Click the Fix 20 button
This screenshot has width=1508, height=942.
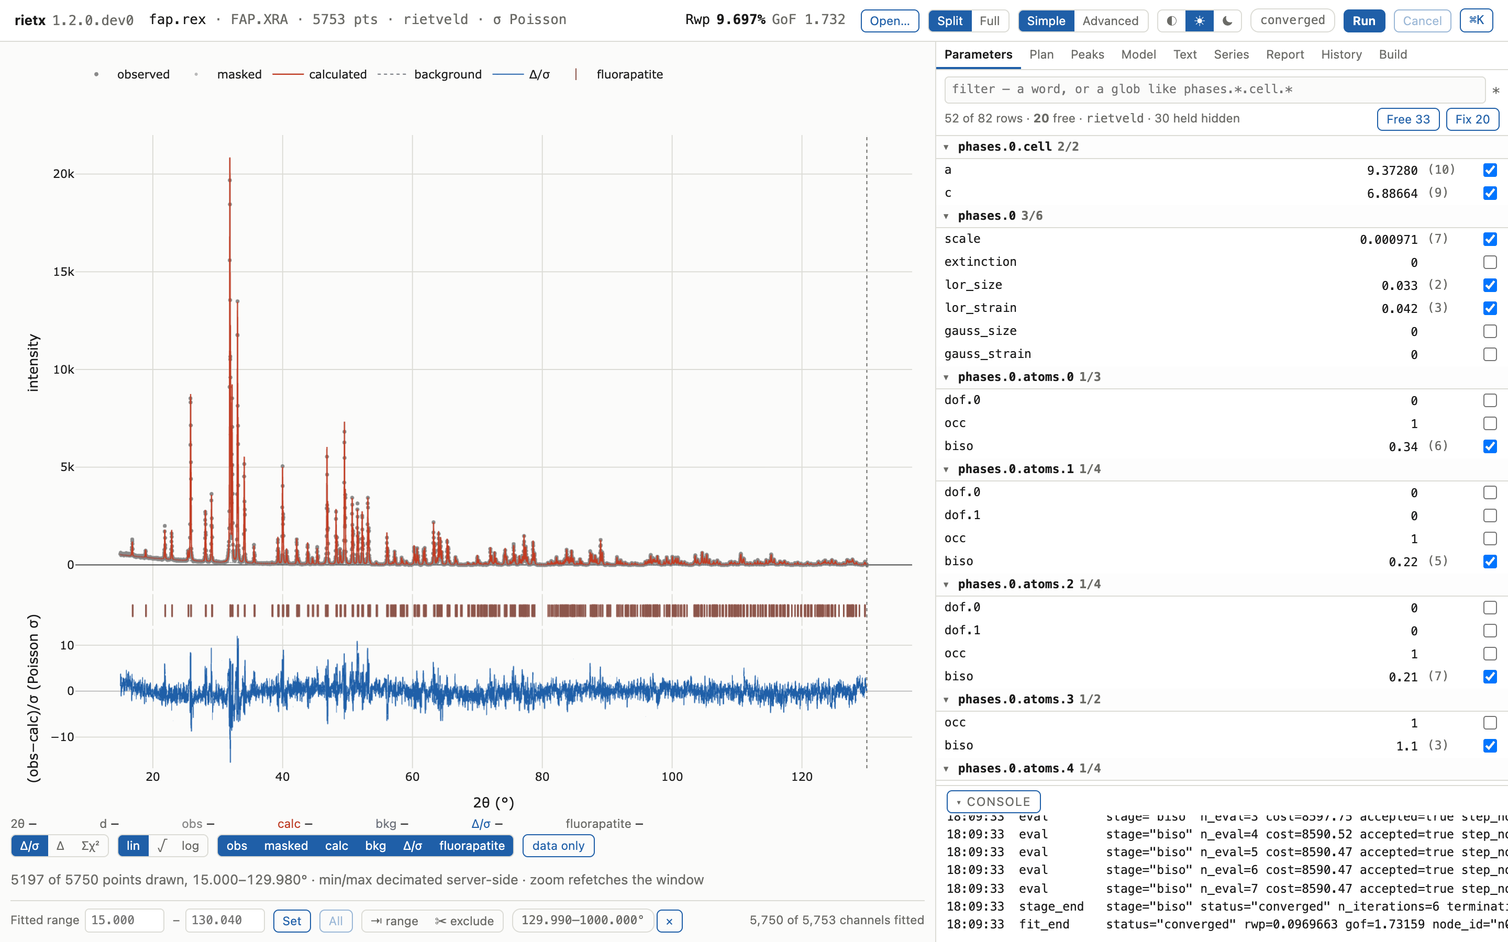tap(1472, 119)
